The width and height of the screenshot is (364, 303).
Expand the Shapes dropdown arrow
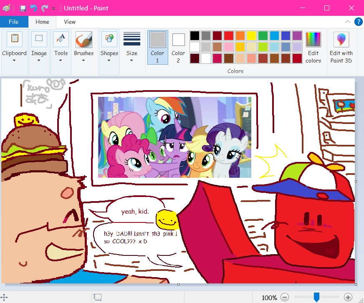[x=109, y=61]
